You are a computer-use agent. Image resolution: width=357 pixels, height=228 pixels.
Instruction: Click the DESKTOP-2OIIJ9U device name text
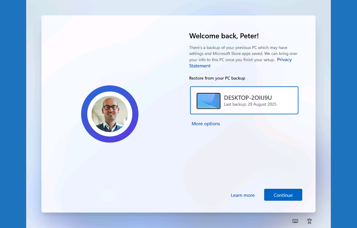tap(248, 98)
